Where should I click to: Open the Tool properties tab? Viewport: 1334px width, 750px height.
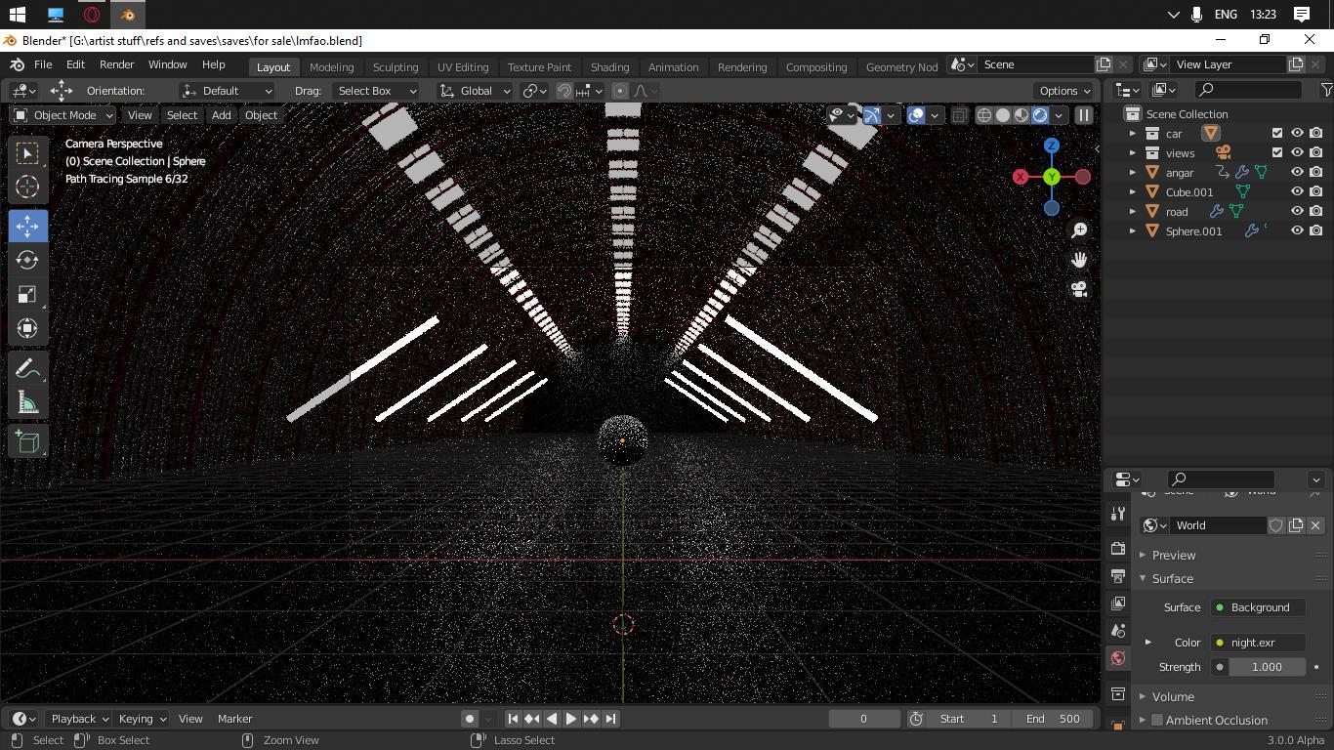(x=1118, y=514)
